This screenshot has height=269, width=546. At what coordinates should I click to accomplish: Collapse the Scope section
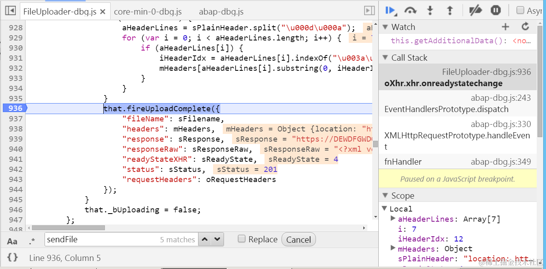tap(385, 196)
